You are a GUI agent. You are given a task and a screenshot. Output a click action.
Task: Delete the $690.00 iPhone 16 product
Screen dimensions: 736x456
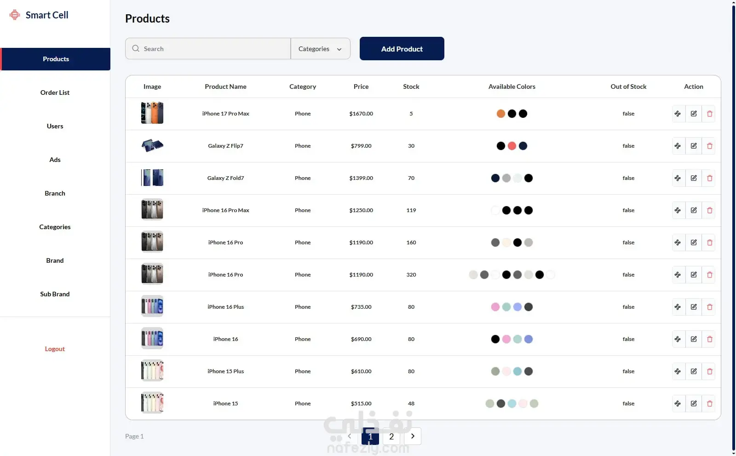709,339
